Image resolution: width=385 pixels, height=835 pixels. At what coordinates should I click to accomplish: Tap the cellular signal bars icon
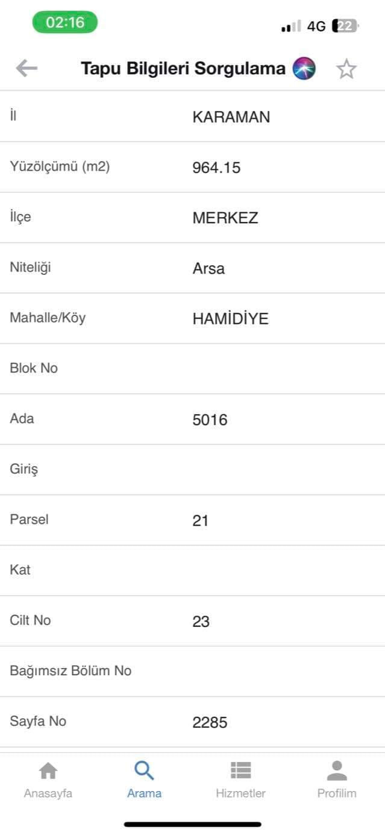[291, 27]
